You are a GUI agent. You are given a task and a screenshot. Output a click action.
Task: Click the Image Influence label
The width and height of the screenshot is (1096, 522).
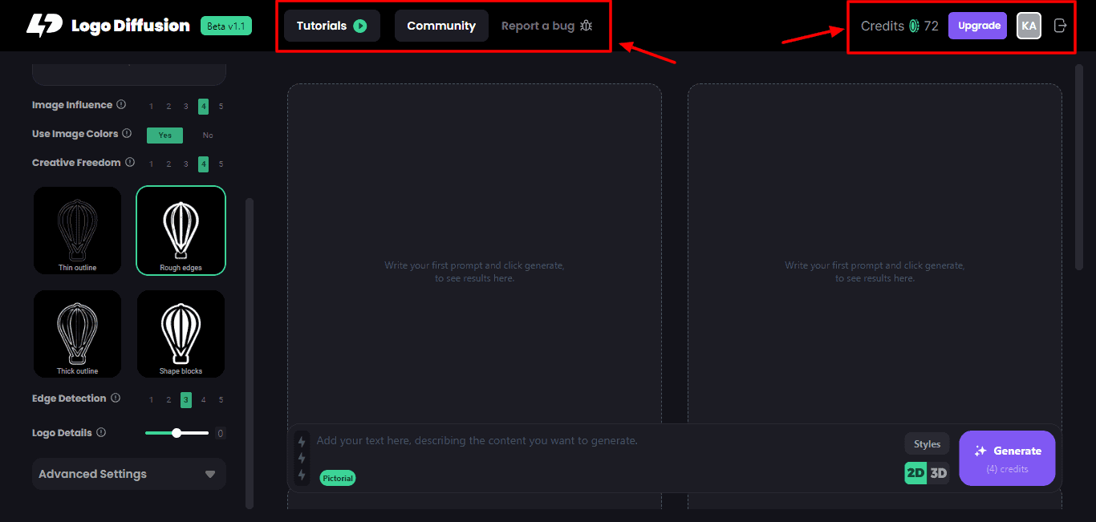click(x=72, y=104)
